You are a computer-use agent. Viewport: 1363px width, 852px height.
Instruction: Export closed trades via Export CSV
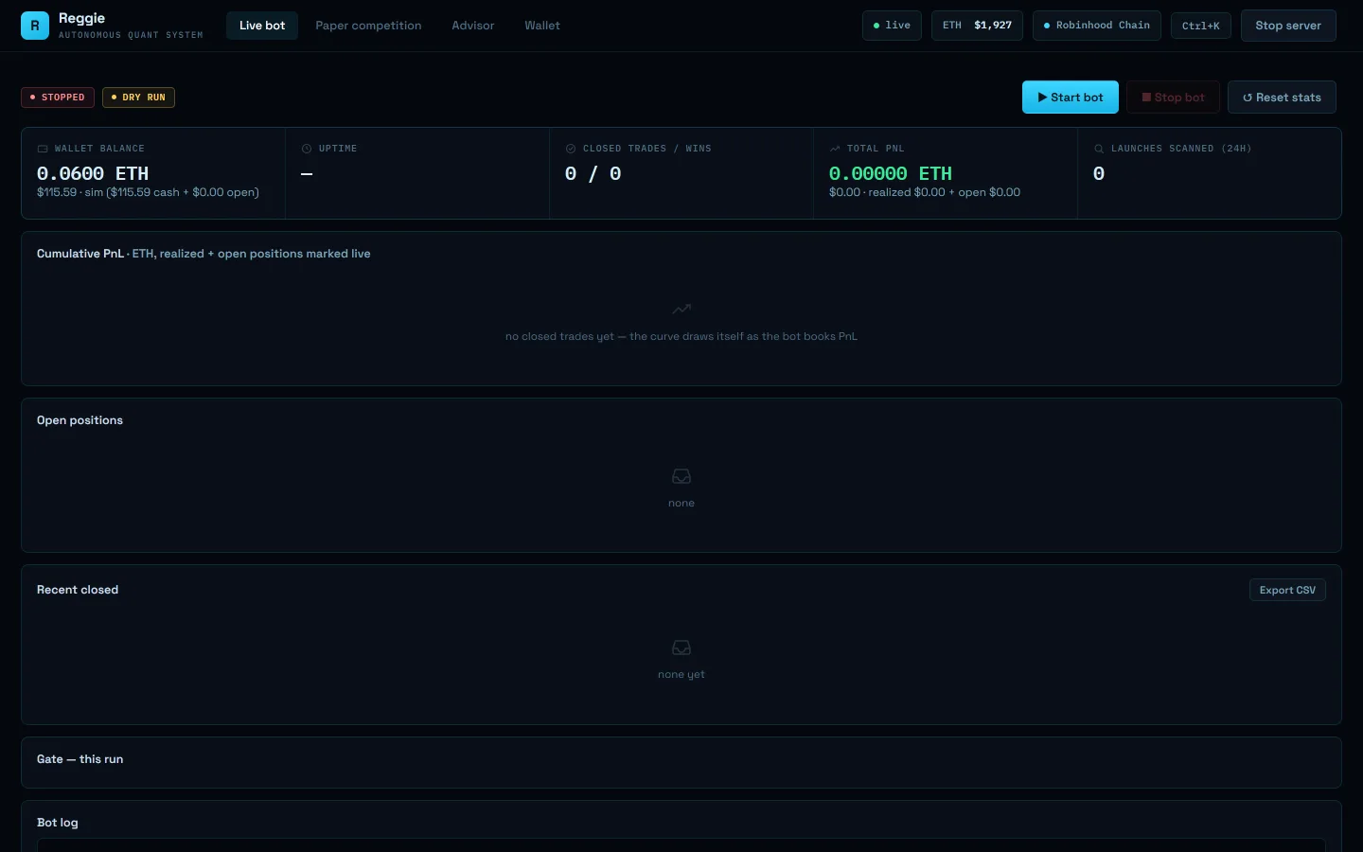1287,590
